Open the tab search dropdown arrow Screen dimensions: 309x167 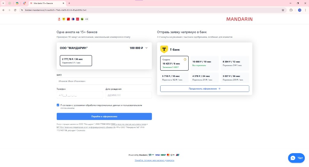[3, 3]
